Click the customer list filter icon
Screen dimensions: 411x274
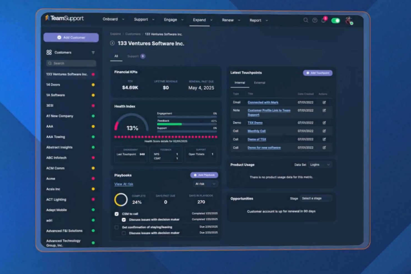coord(93,52)
